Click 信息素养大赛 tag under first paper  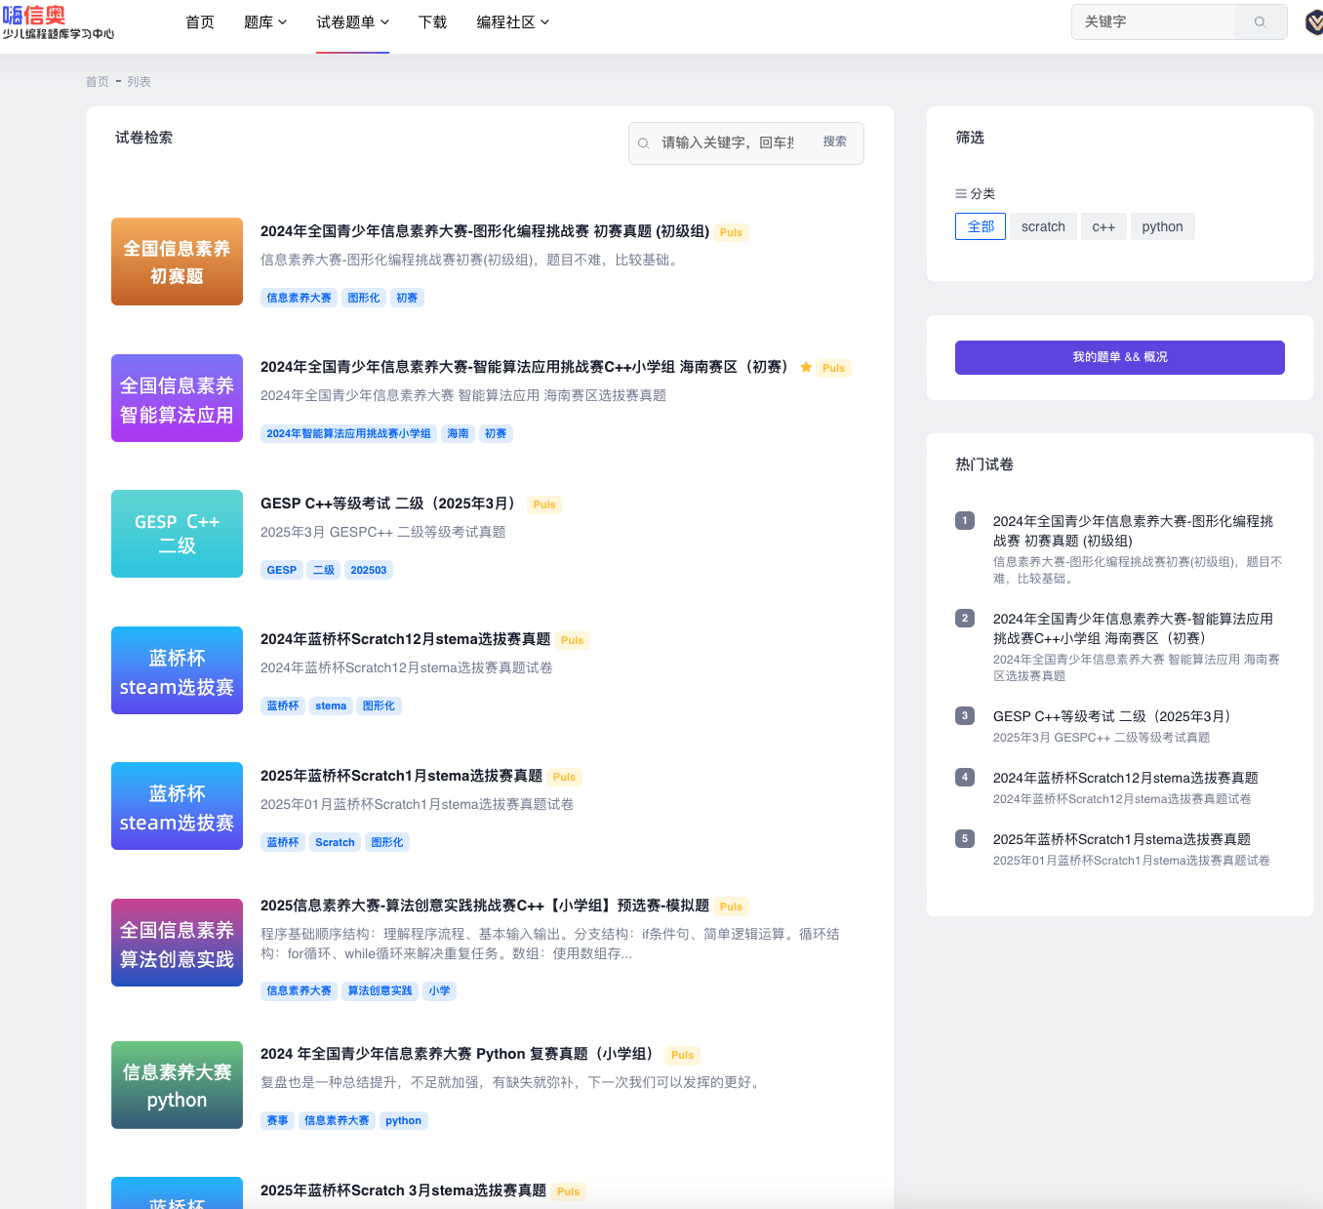300,299
